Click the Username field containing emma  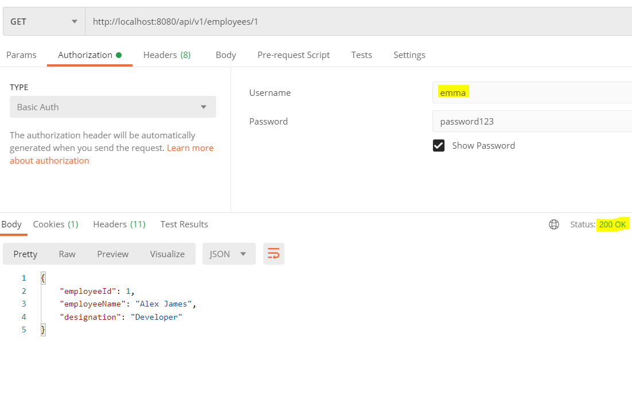click(530, 92)
